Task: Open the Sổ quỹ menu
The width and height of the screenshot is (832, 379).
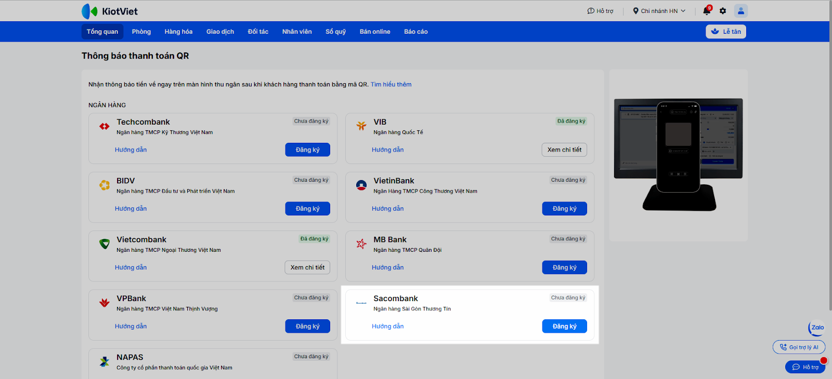Action: point(336,32)
